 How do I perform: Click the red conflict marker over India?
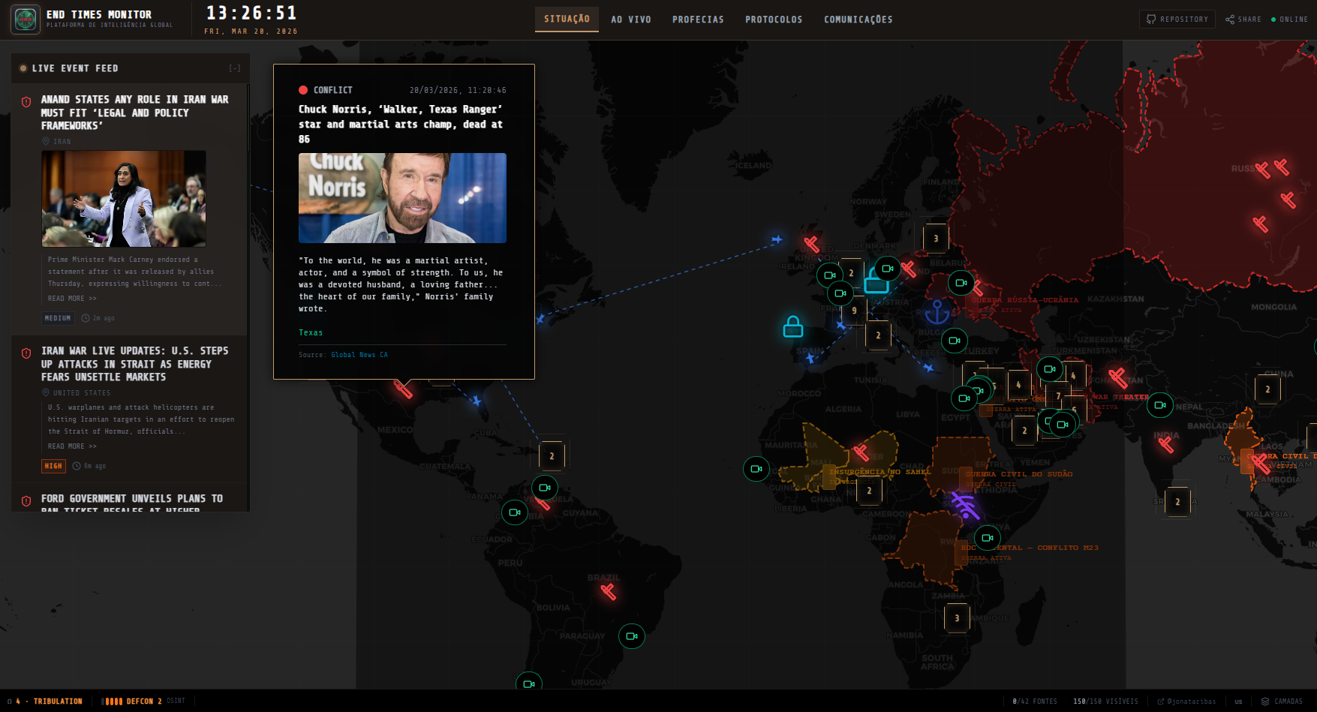[x=1165, y=444]
